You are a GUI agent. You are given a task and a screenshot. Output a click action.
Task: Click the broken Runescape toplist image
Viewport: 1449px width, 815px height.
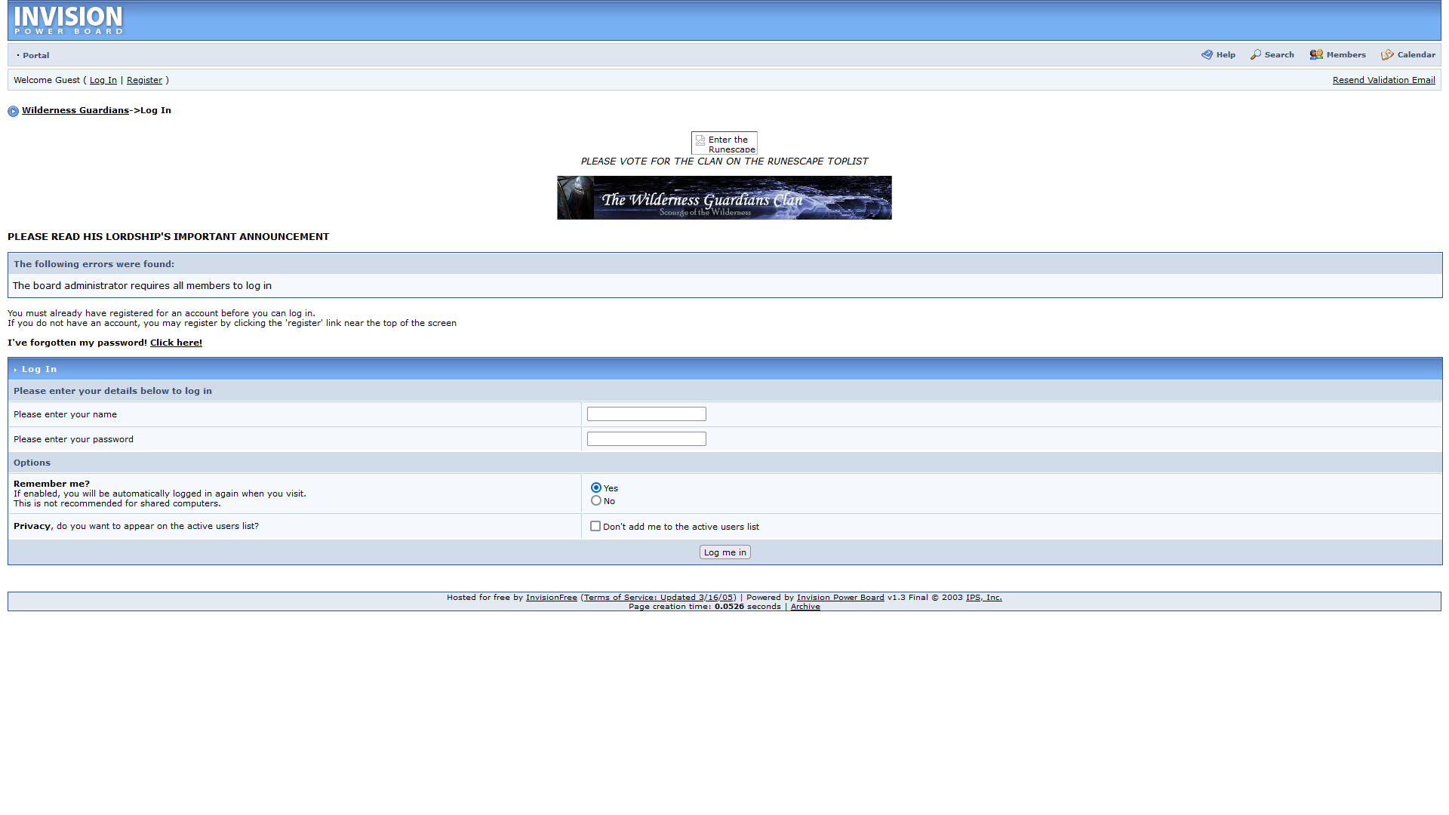(x=724, y=143)
